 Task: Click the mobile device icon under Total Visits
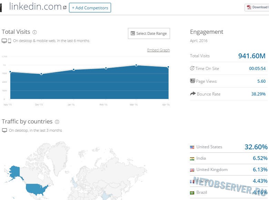tap(10, 41)
